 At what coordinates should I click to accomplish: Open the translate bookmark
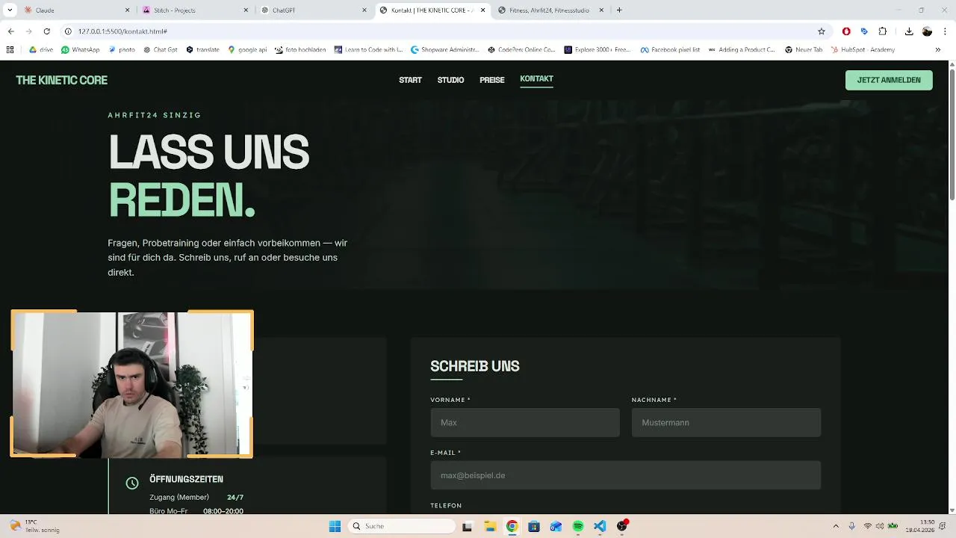tap(202, 50)
